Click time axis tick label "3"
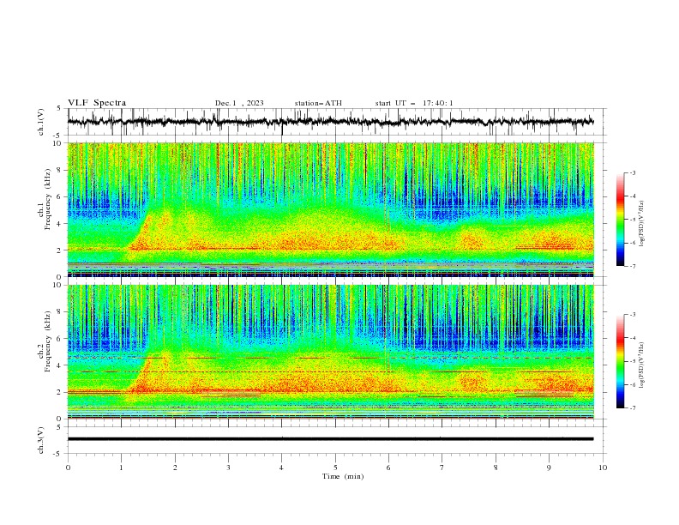Image resolution: width=679 pixels, height=525 pixels. [228, 468]
